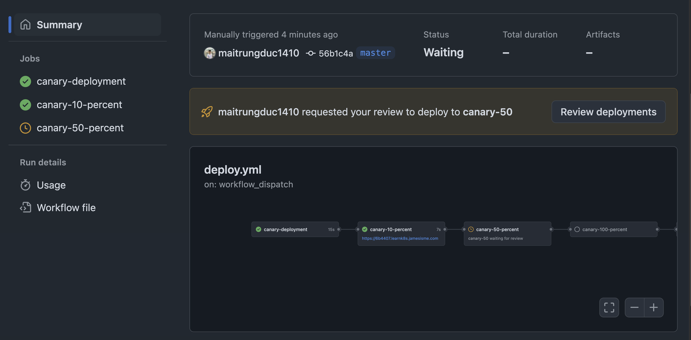
Task: Click the success icon on canary-deployment graph node
Action: point(258,229)
